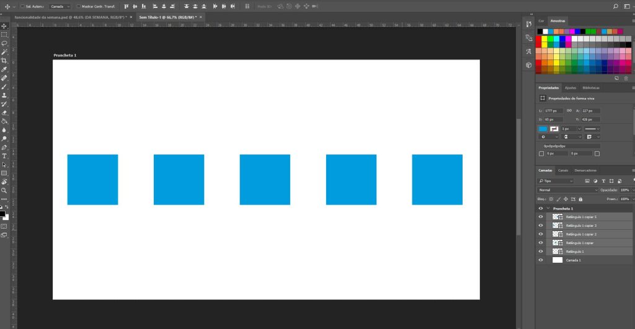Select the History Brush tool
The width and height of the screenshot is (635, 329).
[x=4, y=105]
